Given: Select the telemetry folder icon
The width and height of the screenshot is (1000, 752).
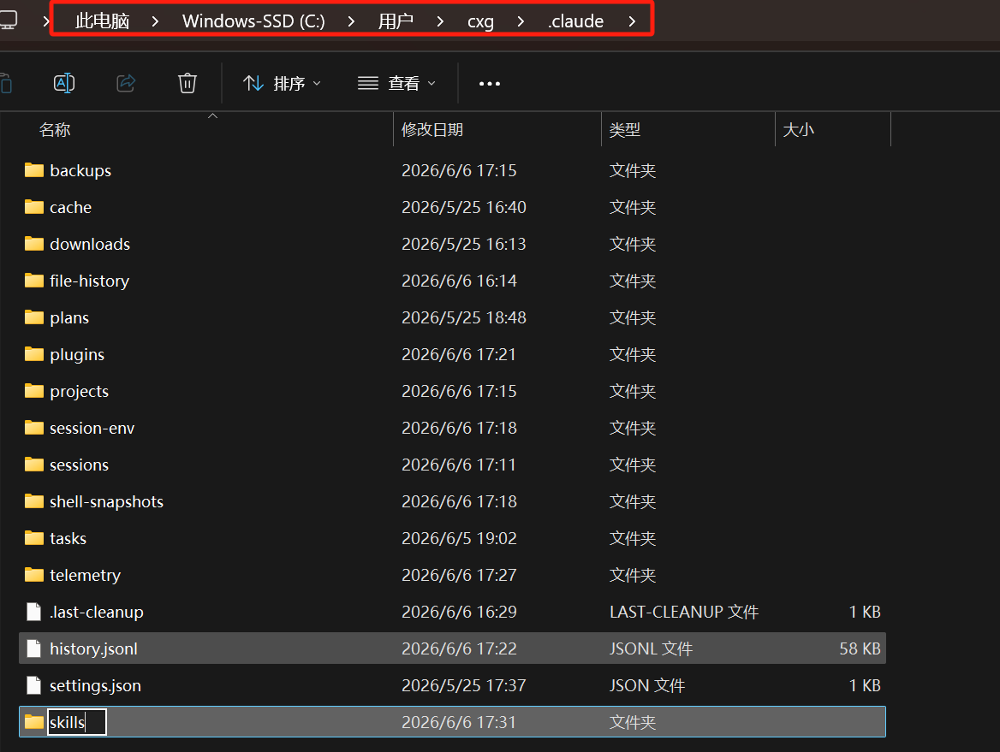Looking at the screenshot, I should tap(33, 574).
